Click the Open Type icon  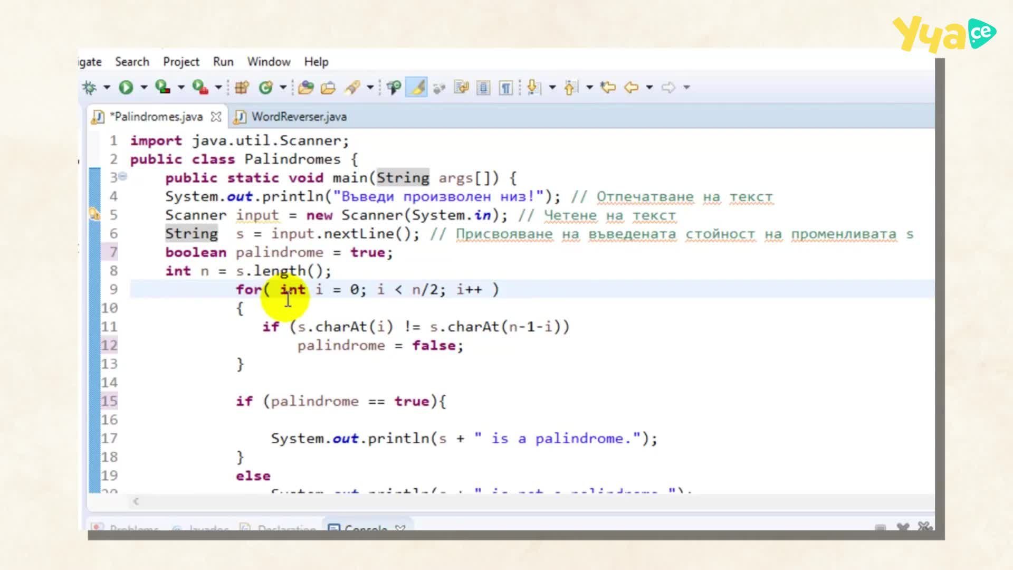click(305, 87)
